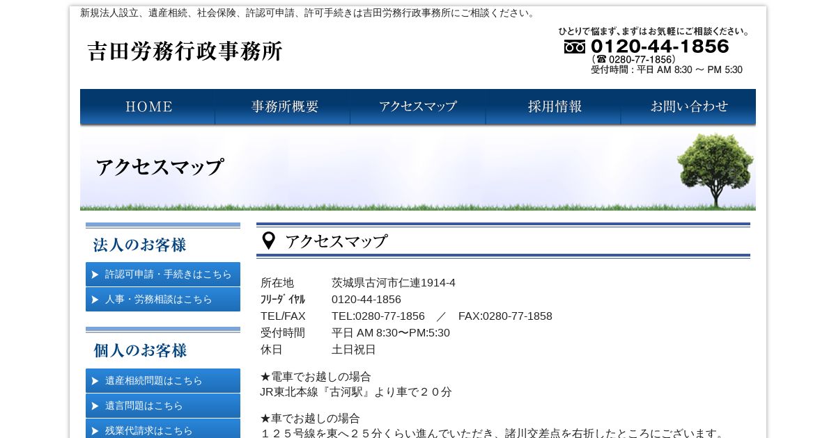Click the 土日祝日 holiday text
Viewport: 836px width, 438px height.
(354, 350)
